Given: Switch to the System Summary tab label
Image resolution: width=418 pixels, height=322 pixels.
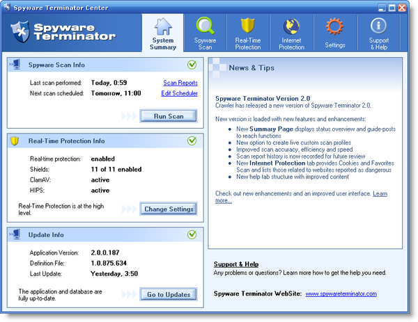Looking at the screenshot, I should [x=163, y=44].
